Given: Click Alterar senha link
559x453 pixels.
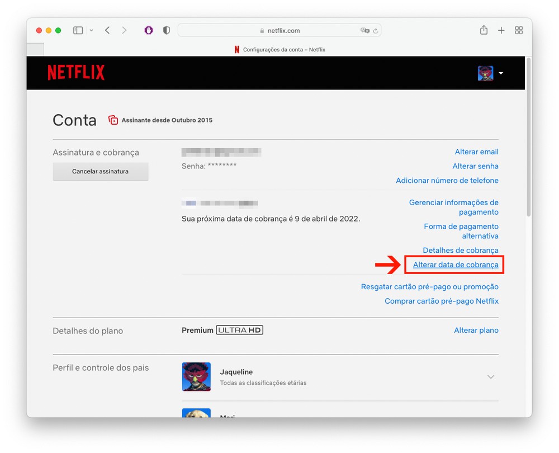Looking at the screenshot, I should tap(475, 166).
